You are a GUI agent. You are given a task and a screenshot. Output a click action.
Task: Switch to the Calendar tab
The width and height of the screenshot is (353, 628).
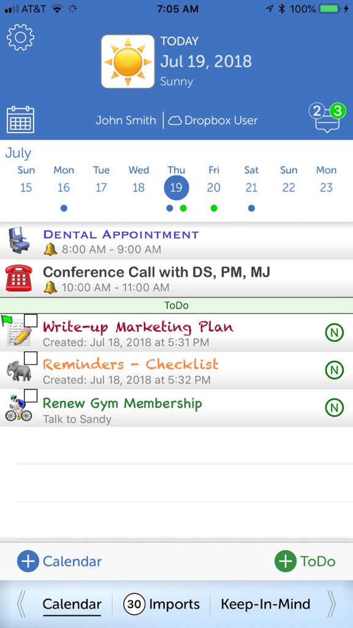click(x=72, y=604)
